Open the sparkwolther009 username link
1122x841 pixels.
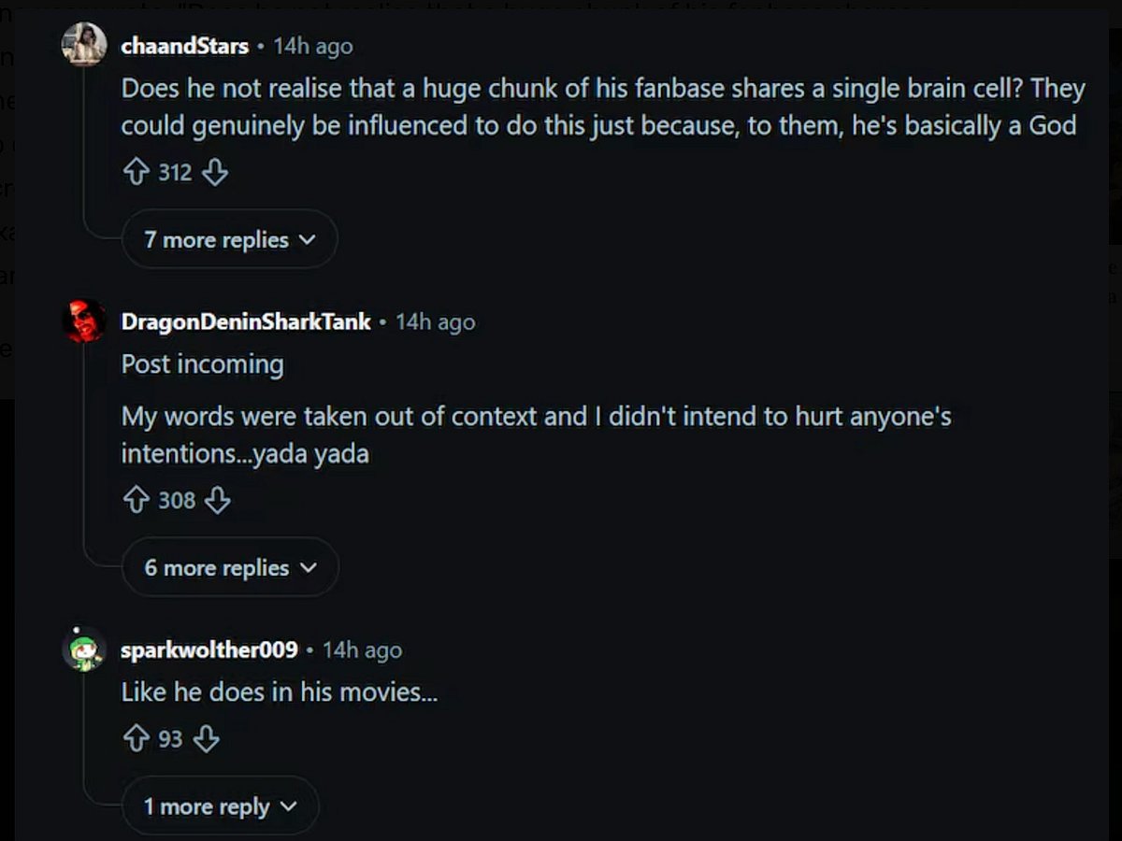click(209, 650)
